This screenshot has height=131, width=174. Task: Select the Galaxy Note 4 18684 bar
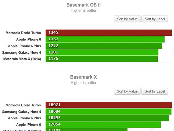[x=108, y=112]
